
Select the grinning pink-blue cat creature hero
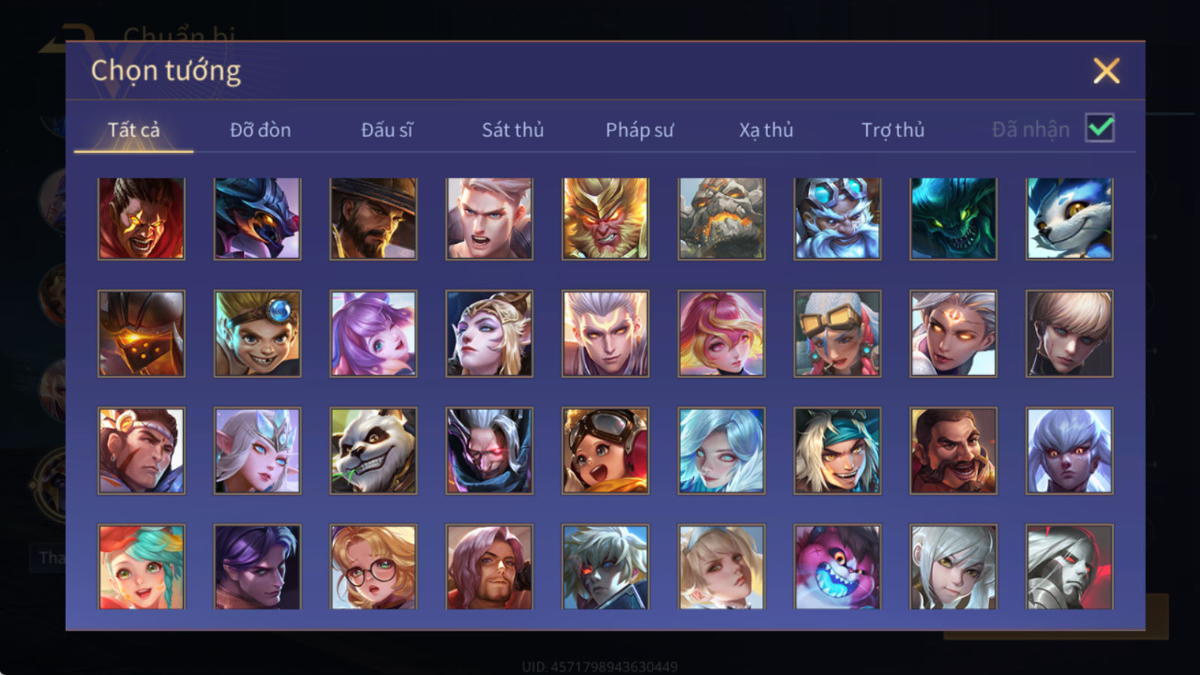click(x=838, y=566)
